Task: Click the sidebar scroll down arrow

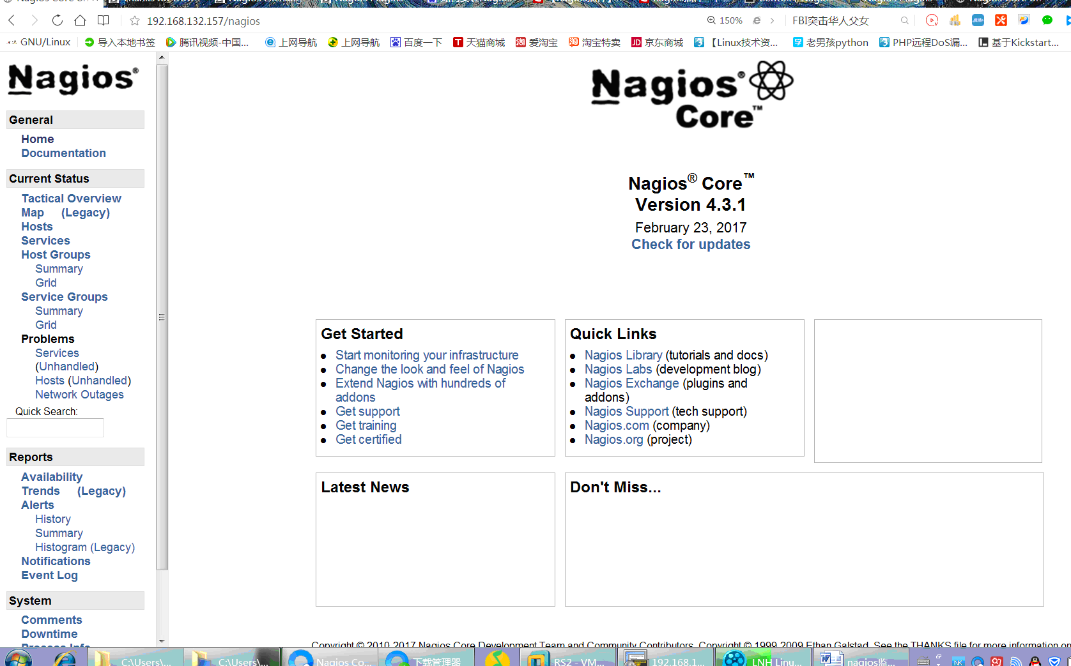Action: click(162, 641)
